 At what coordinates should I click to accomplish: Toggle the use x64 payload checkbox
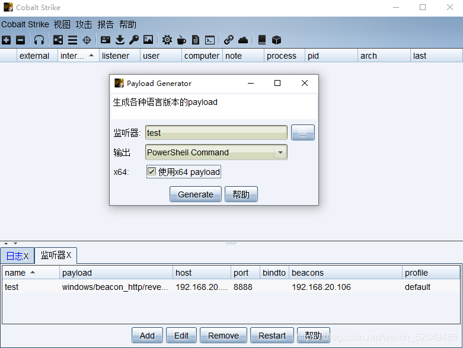coord(152,171)
